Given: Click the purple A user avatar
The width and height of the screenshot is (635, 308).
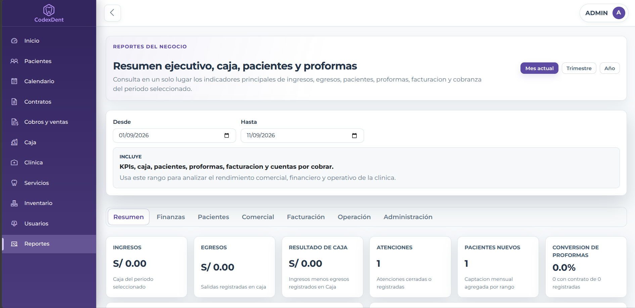Looking at the screenshot, I should (x=619, y=13).
